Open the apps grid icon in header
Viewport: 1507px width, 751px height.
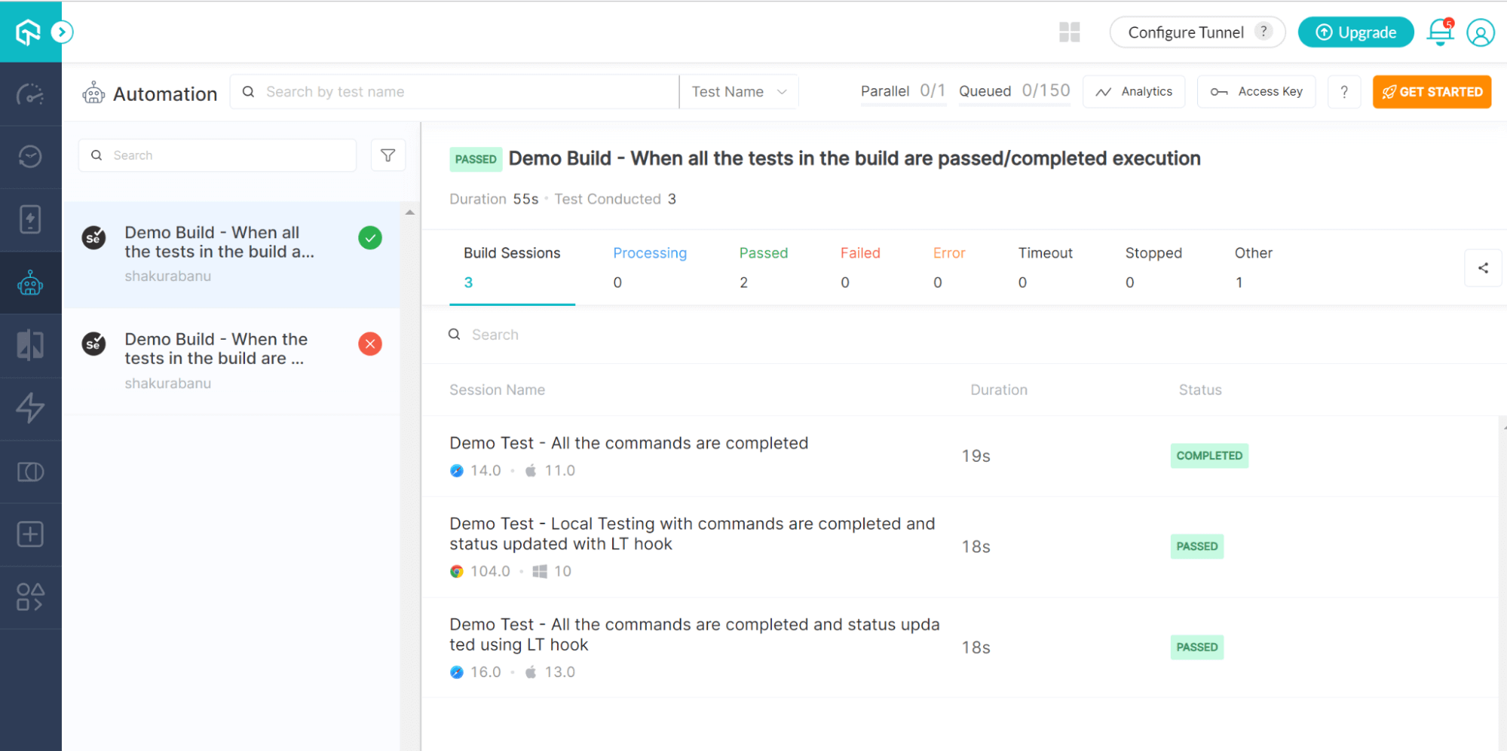click(x=1069, y=32)
